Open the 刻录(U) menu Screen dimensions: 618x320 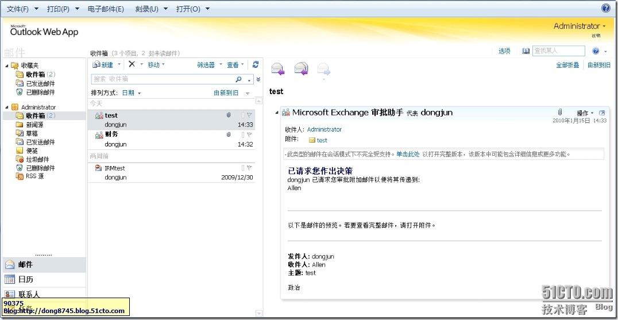pos(152,9)
